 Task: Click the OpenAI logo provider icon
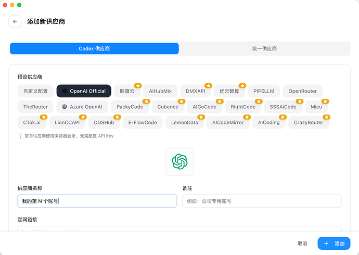point(179,162)
